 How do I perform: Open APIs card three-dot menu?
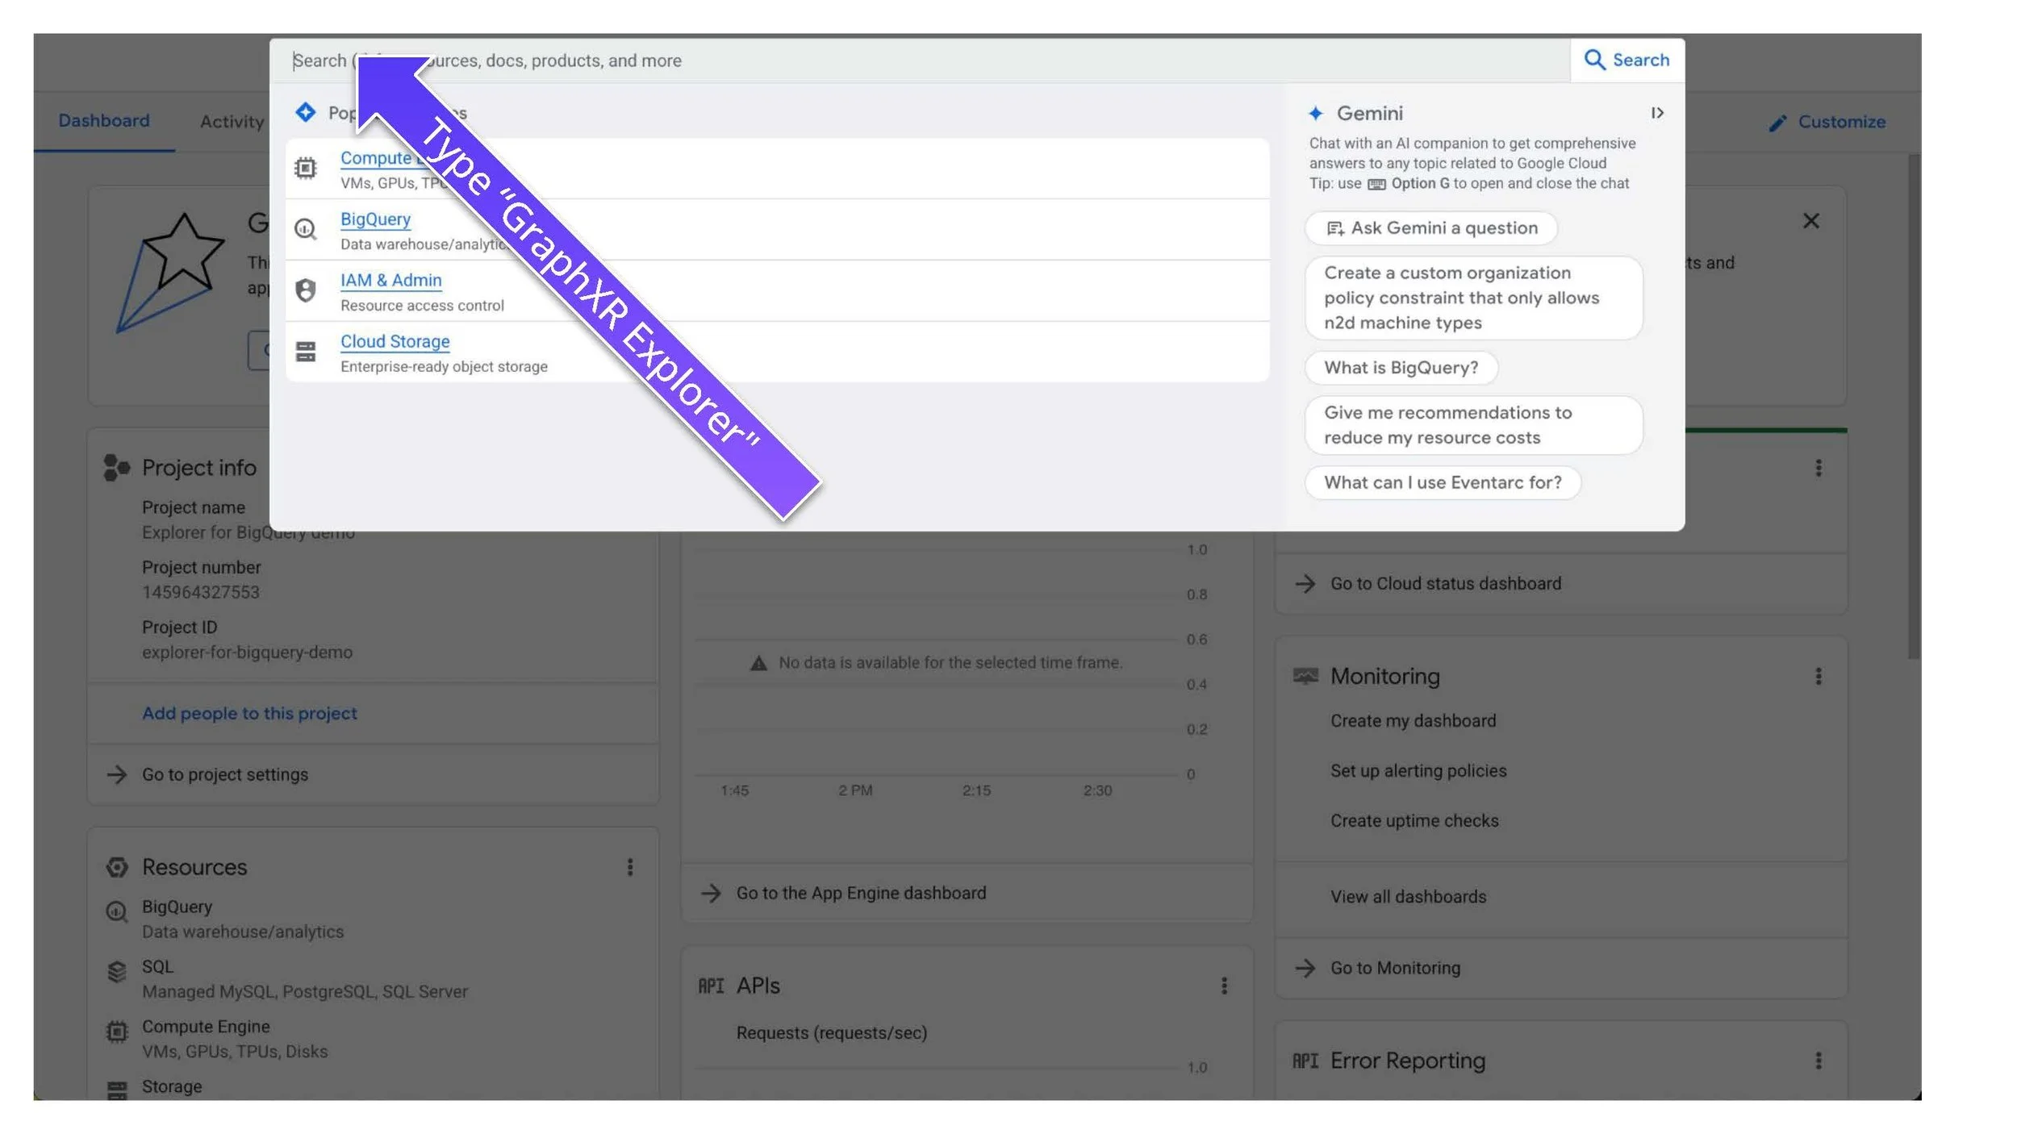(x=1224, y=986)
